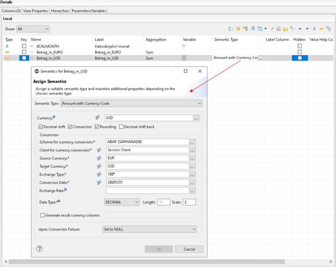Click the yellow folder icon in the toolbar
Image resolution: width=336 pixels, height=267 pixels.
click(x=285, y=29)
